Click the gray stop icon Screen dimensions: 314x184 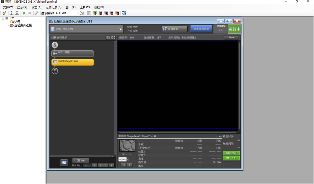click(x=30, y=13)
